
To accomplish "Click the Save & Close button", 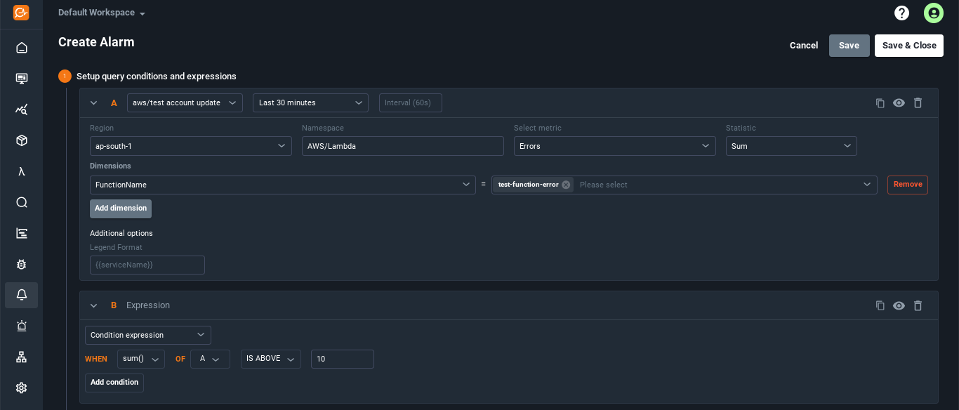I will coord(908,45).
